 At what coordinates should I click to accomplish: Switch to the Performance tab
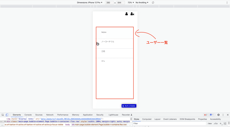point(63,115)
